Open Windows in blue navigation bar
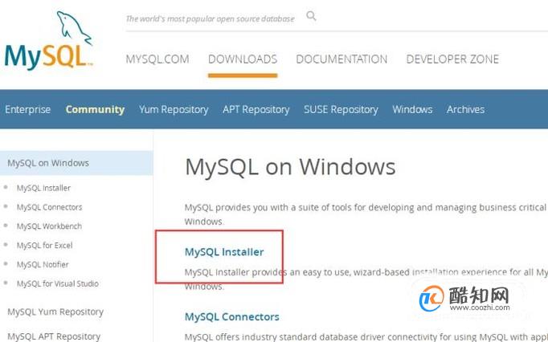 point(412,109)
